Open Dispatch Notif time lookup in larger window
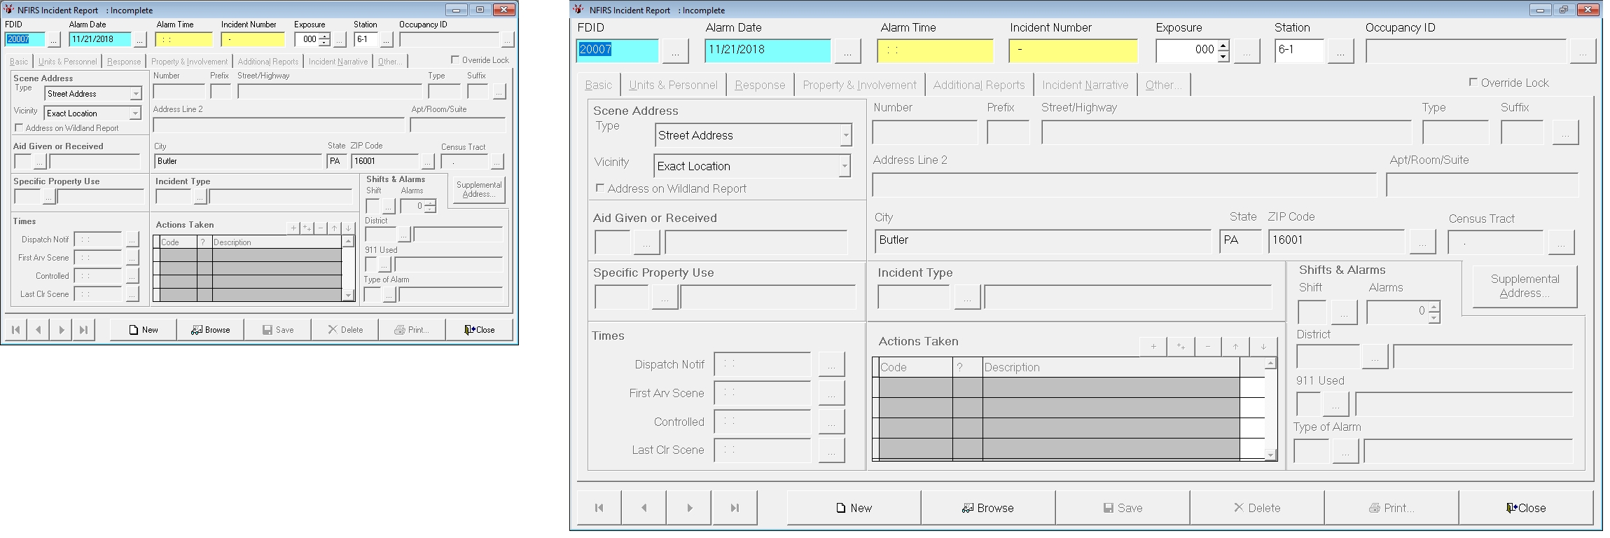This screenshot has width=1610, height=538. [x=831, y=365]
